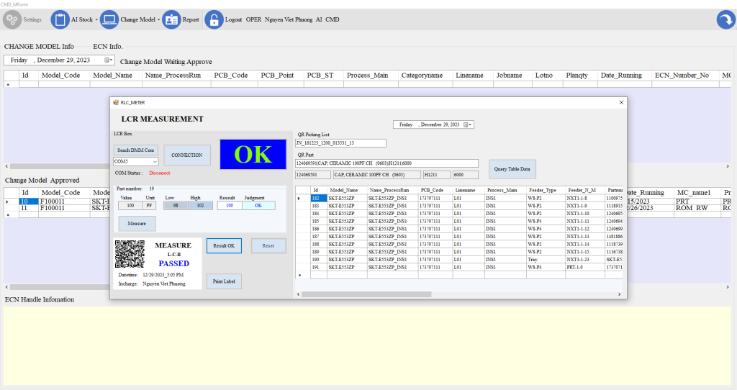The image size is (737, 390).
Task: Click ROM_RW cell in Approved table
Action: coord(696,208)
